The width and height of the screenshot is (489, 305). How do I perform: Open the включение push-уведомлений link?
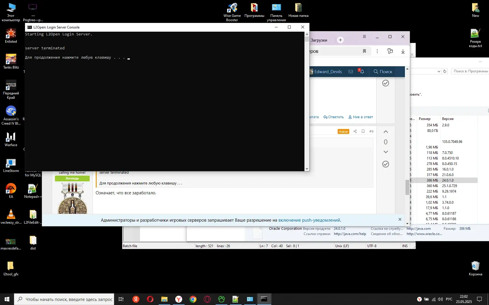click(309, 220)
